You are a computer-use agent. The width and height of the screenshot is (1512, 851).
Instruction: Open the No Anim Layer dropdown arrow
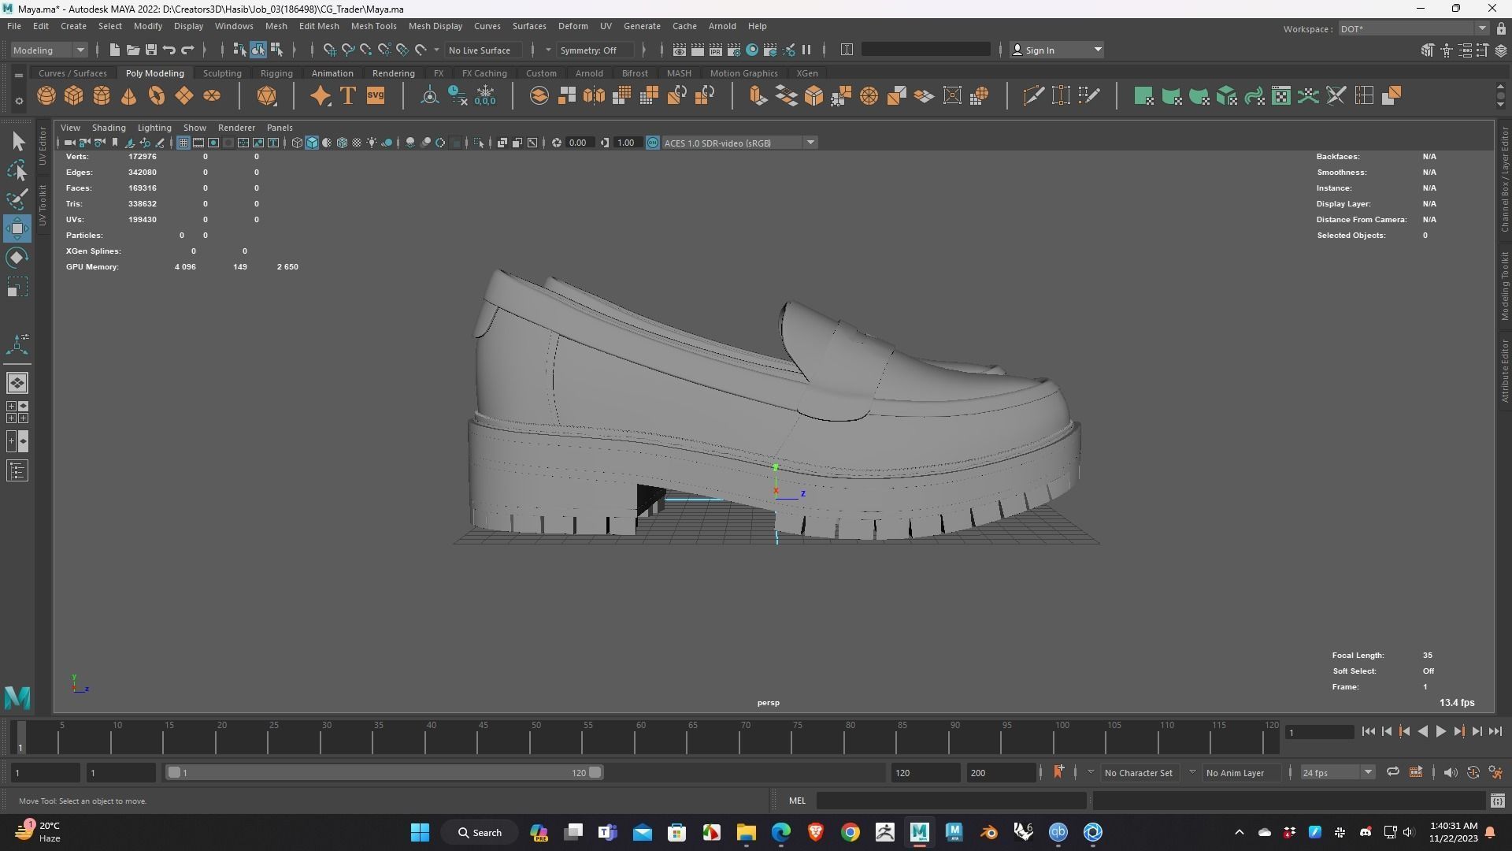pos(1192,772)
